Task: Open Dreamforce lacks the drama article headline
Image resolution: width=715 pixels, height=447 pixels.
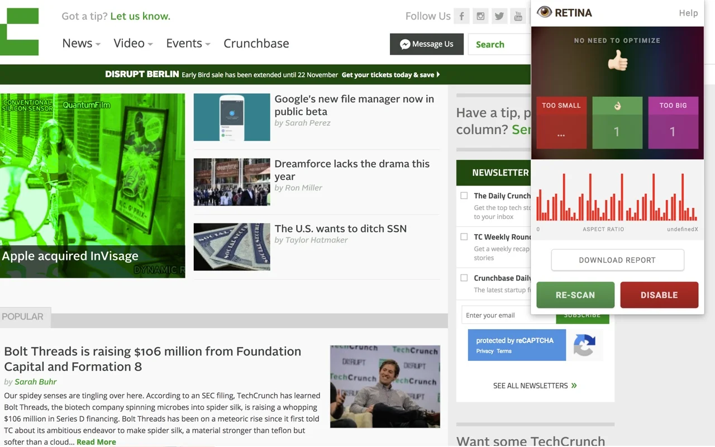Action: pos(352,170)
